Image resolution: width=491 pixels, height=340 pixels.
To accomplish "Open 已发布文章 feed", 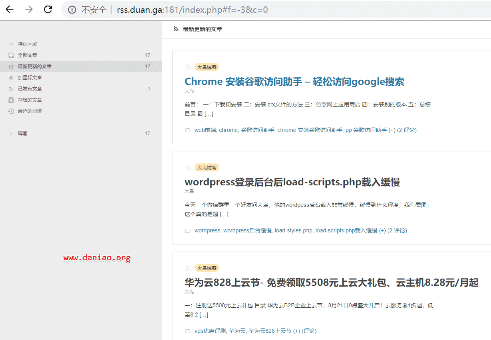I will [x=30, y=89].
